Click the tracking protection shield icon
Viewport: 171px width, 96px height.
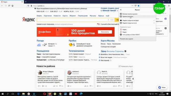28,6
